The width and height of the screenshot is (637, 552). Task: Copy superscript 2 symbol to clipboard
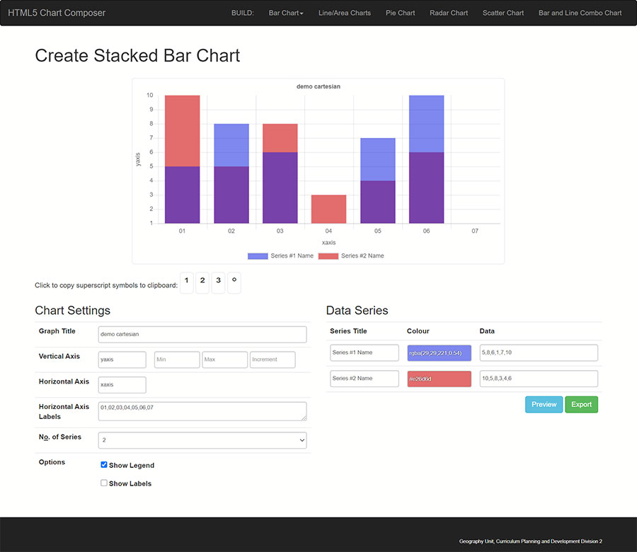[202, 282]
